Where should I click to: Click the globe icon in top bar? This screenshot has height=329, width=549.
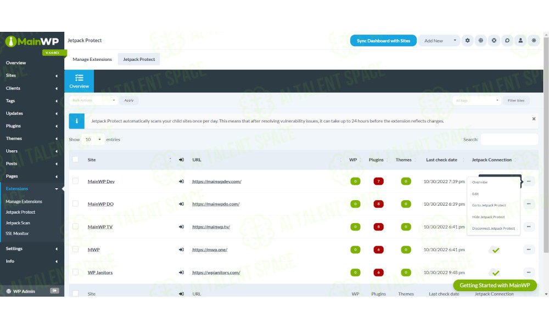tap(481, 41)
